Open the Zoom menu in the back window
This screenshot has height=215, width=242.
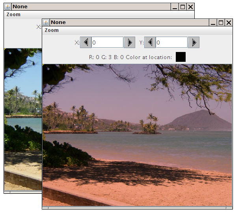click(x=13, y=15)
